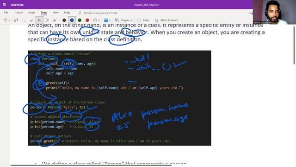
Task: Click the Python code screenshot image
Action: (119, 98)
